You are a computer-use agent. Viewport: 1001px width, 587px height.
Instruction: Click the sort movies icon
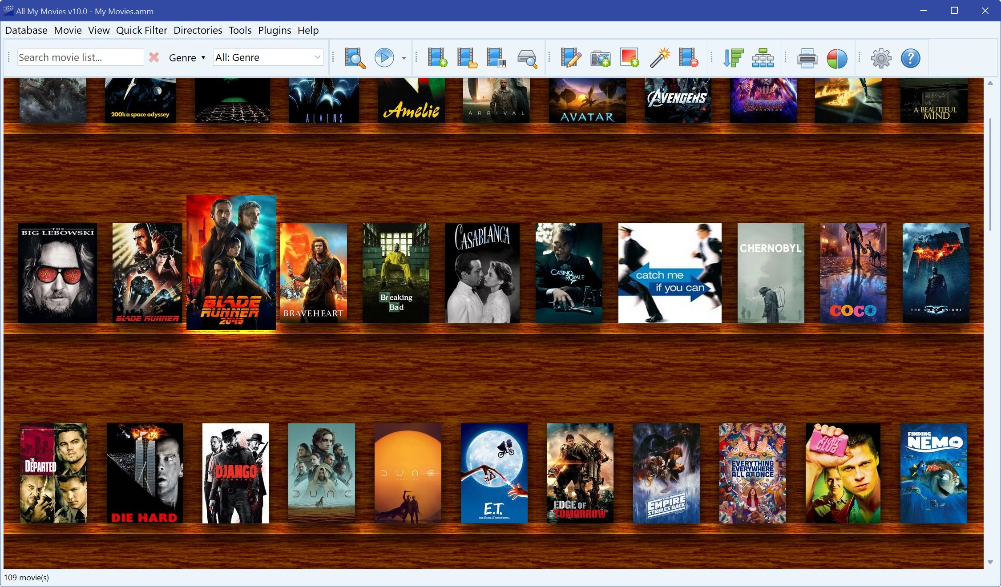[733, 58]
